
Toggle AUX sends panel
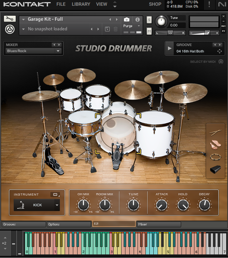pos(223,26)
